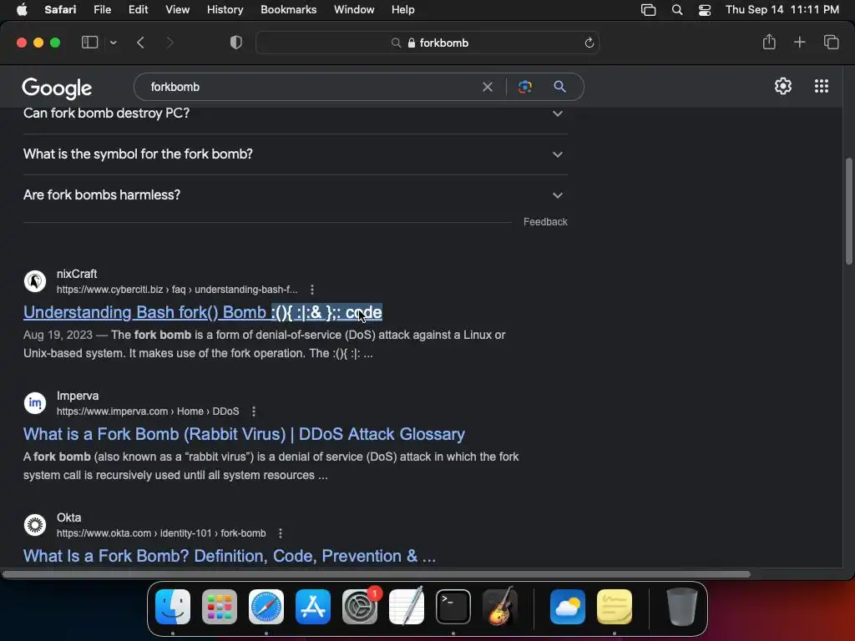Open Terminal from the Dock
This screenshot has width=855, height=641.
[453, 607]
